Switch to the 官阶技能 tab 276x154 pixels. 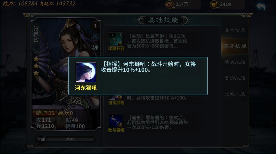[235, 78]
